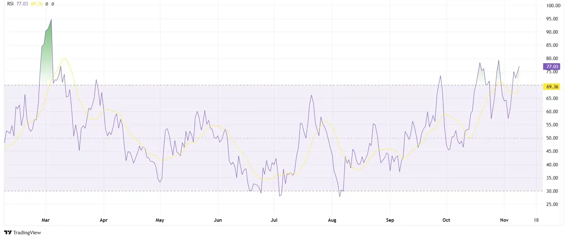Click the 100.00 scale label
The width and height of the screenshot is (568, 239).
pyautogui.click(x=553, y=5)
